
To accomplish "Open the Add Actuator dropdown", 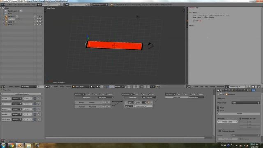I will pos(196,97).
